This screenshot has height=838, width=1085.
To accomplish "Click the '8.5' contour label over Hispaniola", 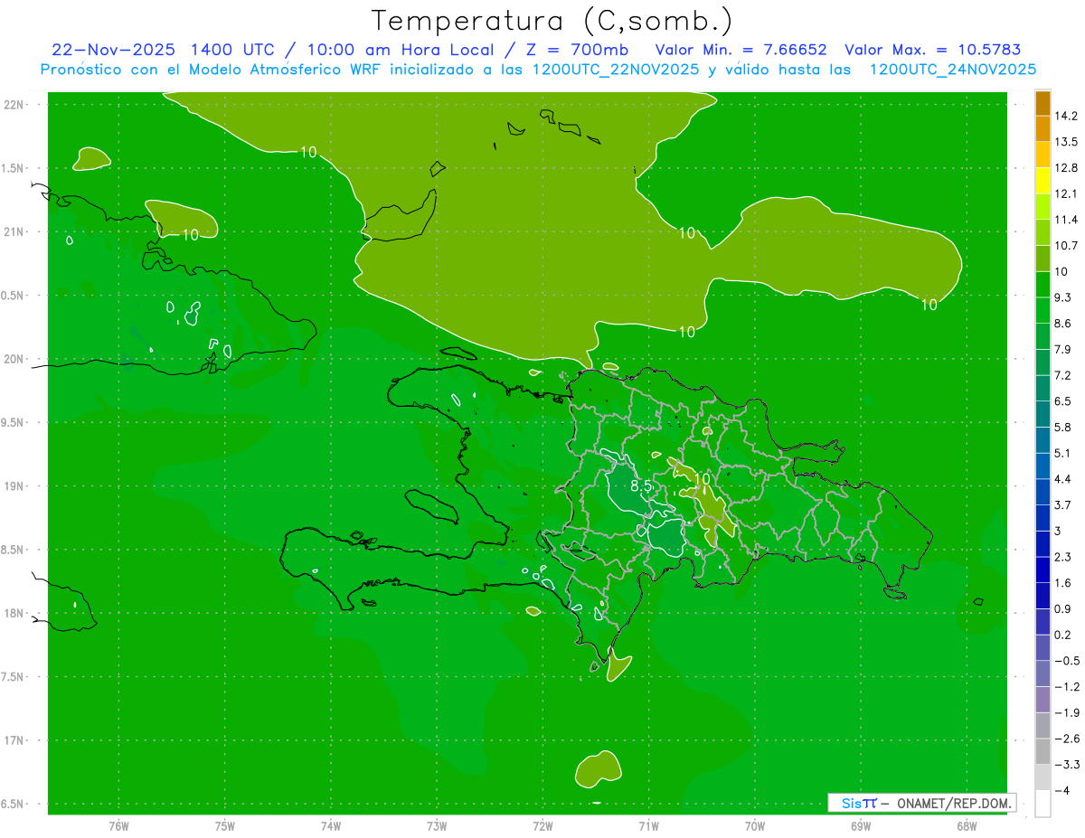I will (x=641, y=486).
